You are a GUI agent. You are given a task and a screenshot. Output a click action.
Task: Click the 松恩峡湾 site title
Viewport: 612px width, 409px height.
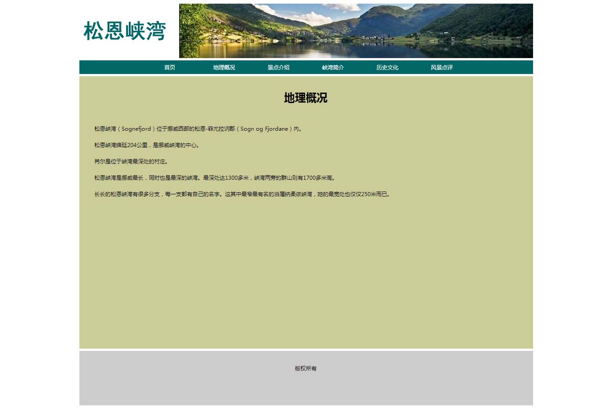(125, 31)
